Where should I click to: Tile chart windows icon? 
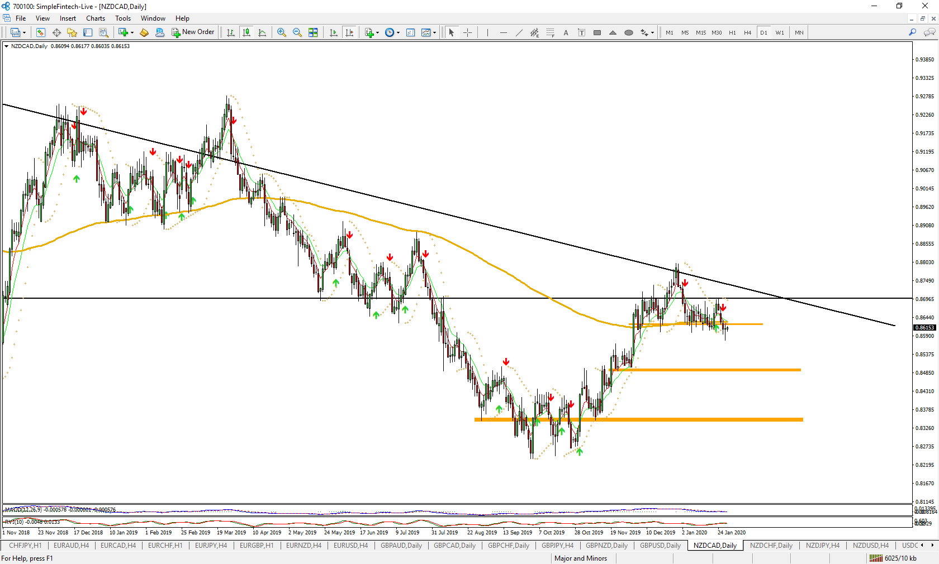(x=313, y=32)
